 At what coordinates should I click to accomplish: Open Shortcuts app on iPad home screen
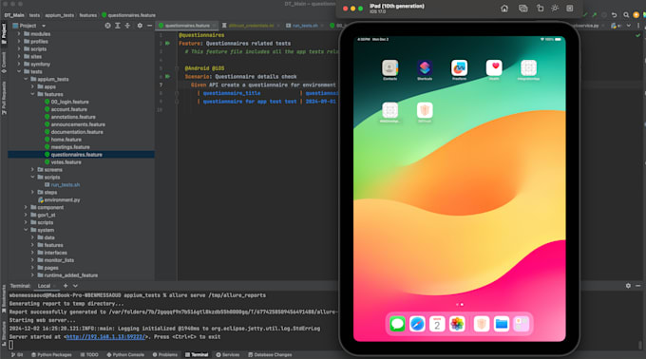point(425,68)
